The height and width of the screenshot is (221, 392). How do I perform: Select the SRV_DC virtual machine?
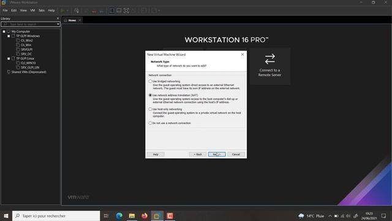[x=26, y=54]
